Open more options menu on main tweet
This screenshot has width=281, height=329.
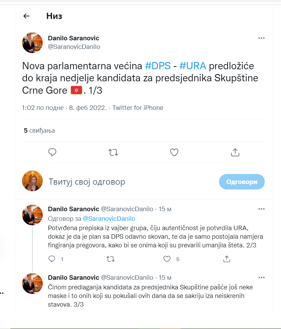pyautogui.click(x=261, y=38)
